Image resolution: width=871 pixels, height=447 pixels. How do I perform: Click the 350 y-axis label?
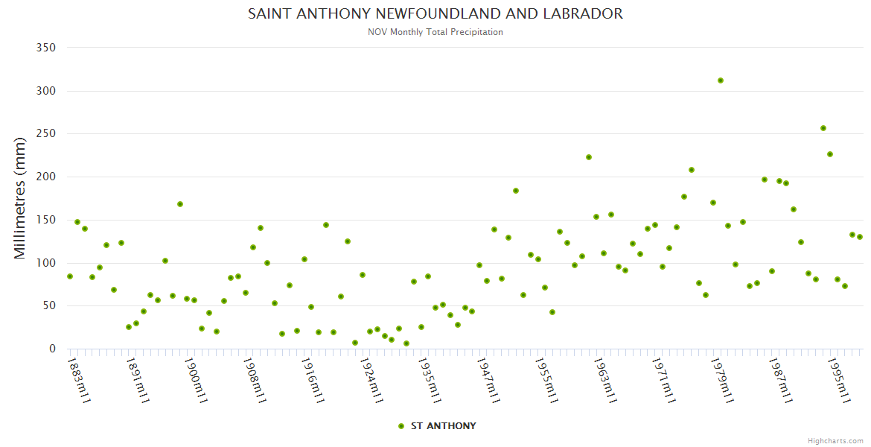(x=46, y=48)
